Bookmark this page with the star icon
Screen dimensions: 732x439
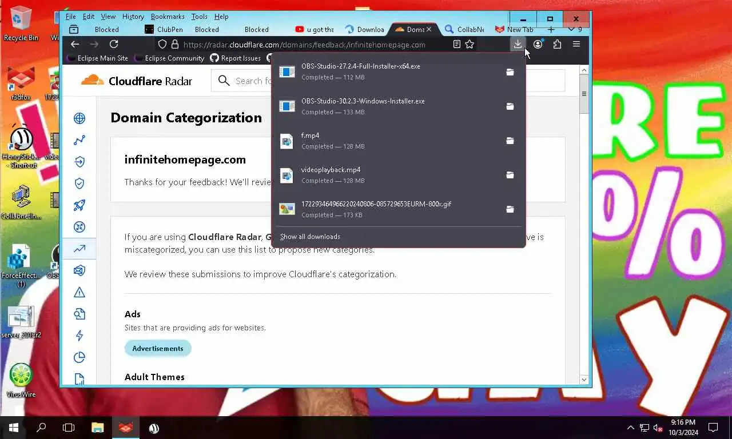470,44
